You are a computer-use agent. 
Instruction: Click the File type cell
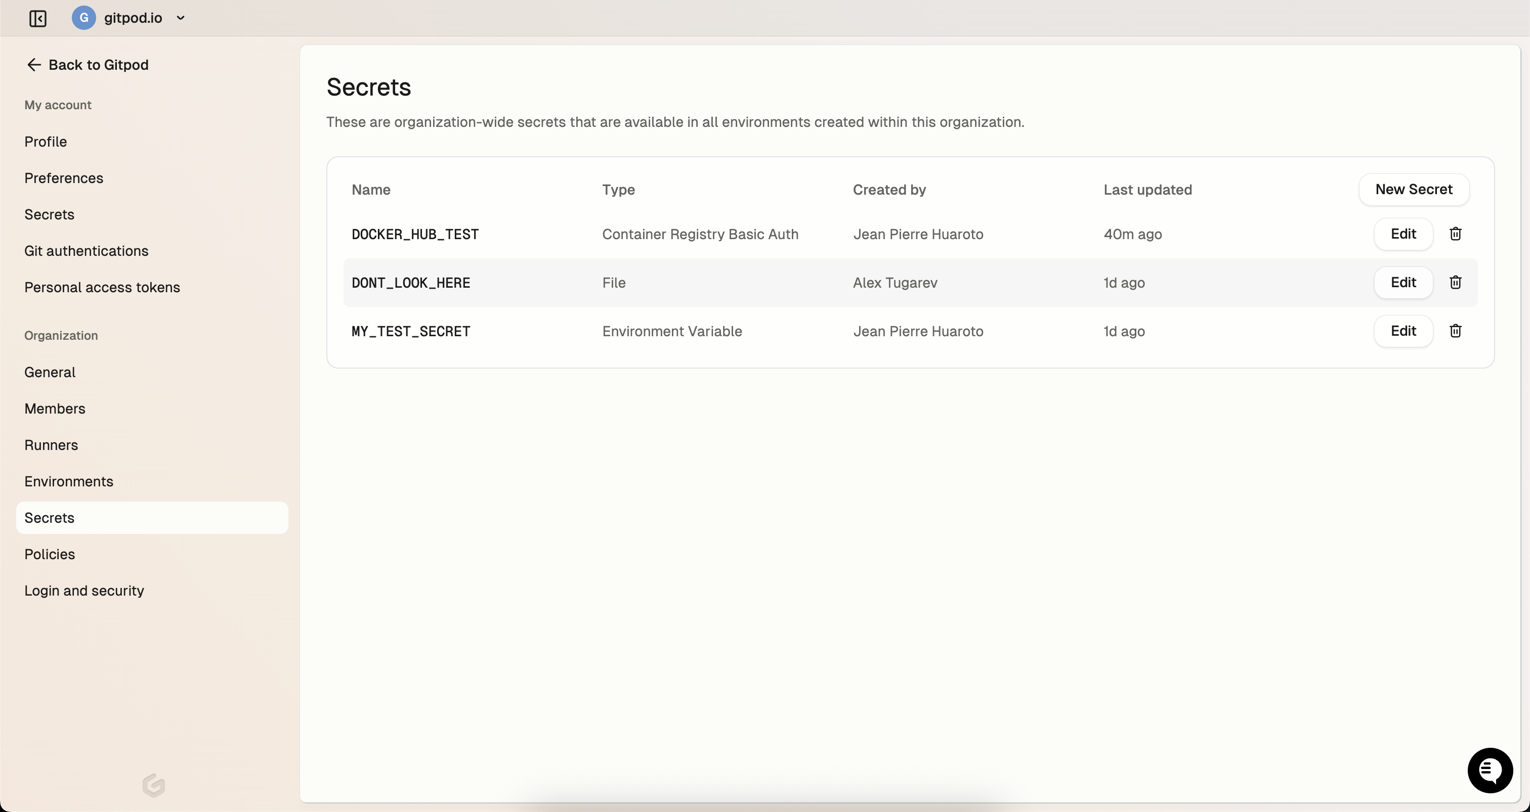pos(614,283)
